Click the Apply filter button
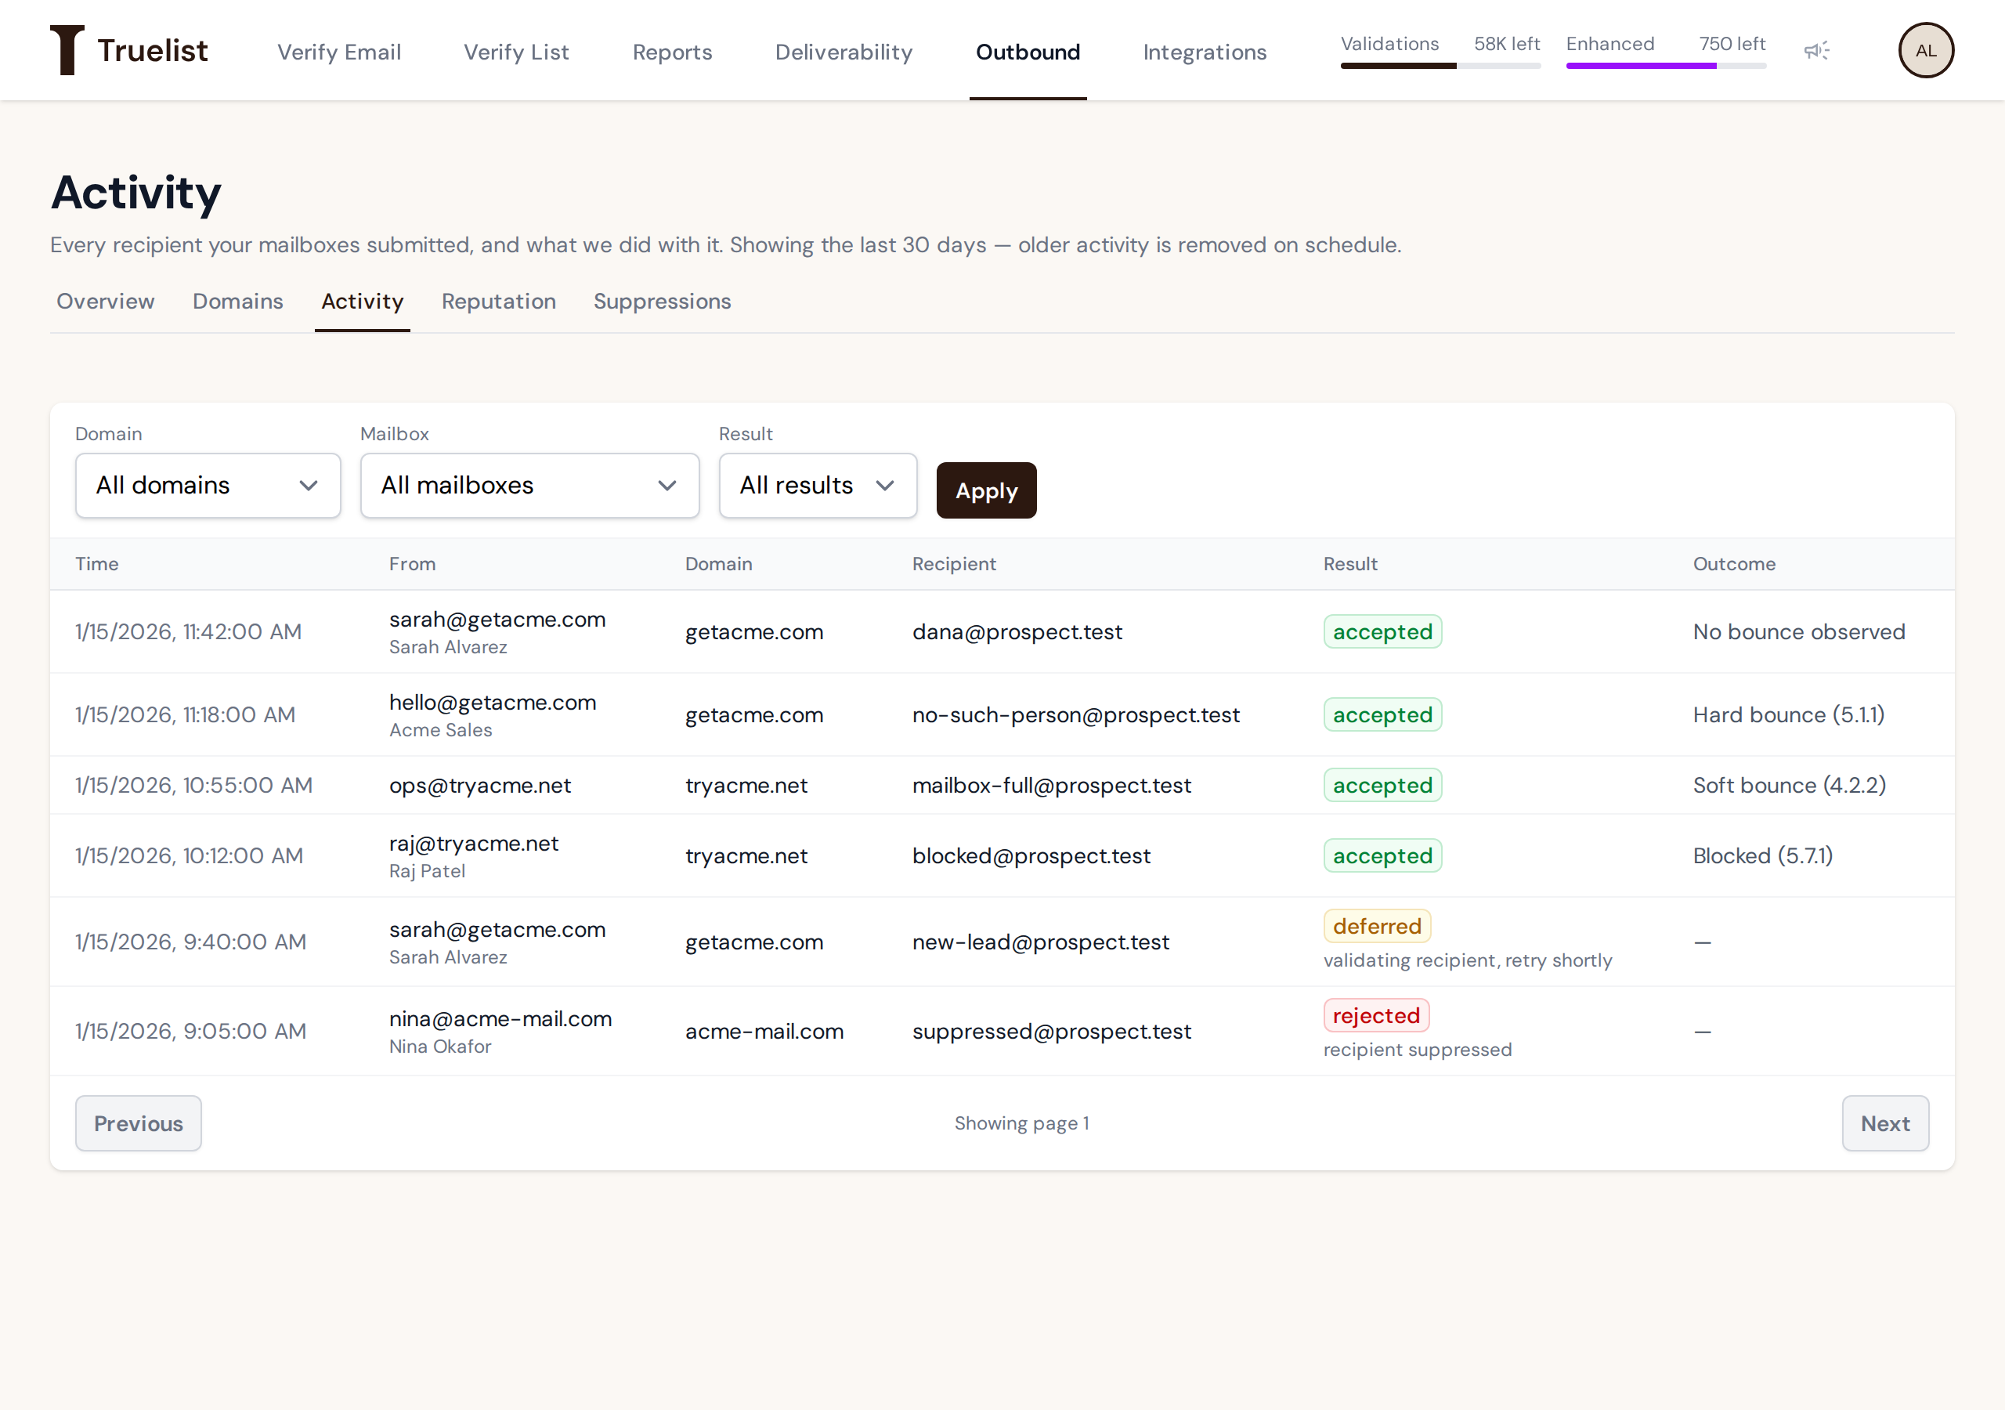The image size is (2005, 1410). [986, 490]
